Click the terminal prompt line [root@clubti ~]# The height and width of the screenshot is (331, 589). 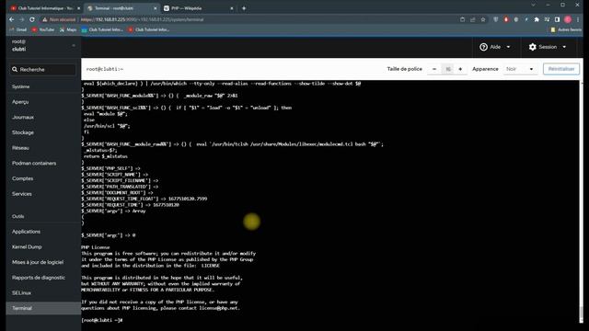tap(102, 320)
